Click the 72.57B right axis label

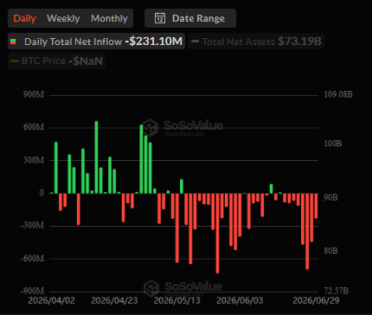point(336,291)
